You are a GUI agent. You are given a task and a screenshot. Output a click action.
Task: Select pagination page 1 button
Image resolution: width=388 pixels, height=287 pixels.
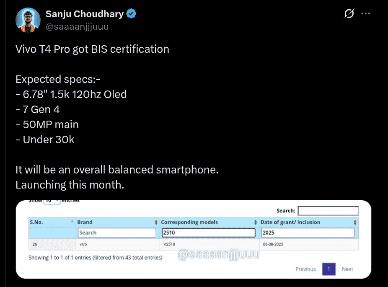(x=329, y=269)
